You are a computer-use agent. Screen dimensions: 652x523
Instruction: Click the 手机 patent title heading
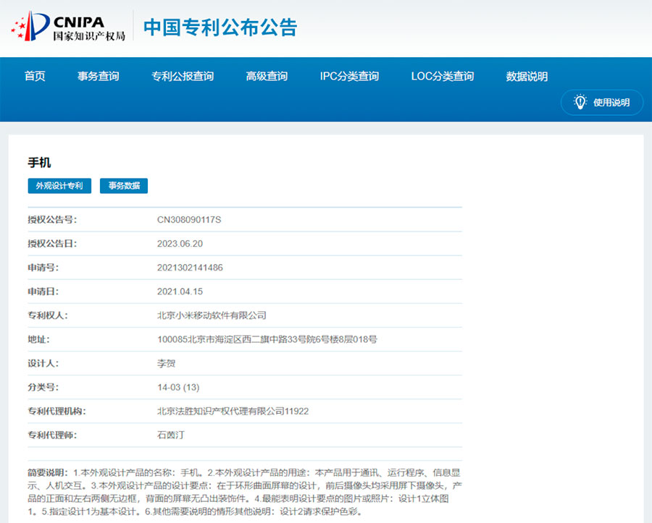pyautogui.click(x=39, y=163)
